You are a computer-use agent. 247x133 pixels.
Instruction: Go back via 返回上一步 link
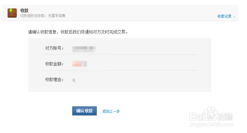pyautogui.click(x=111, y=111)
